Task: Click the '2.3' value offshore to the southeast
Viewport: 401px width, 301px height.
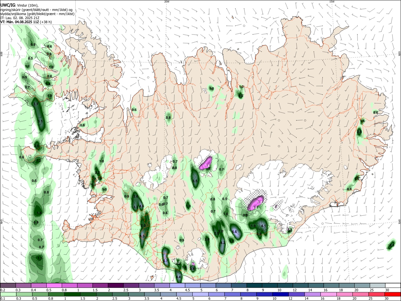Action: tap(392, 245)
